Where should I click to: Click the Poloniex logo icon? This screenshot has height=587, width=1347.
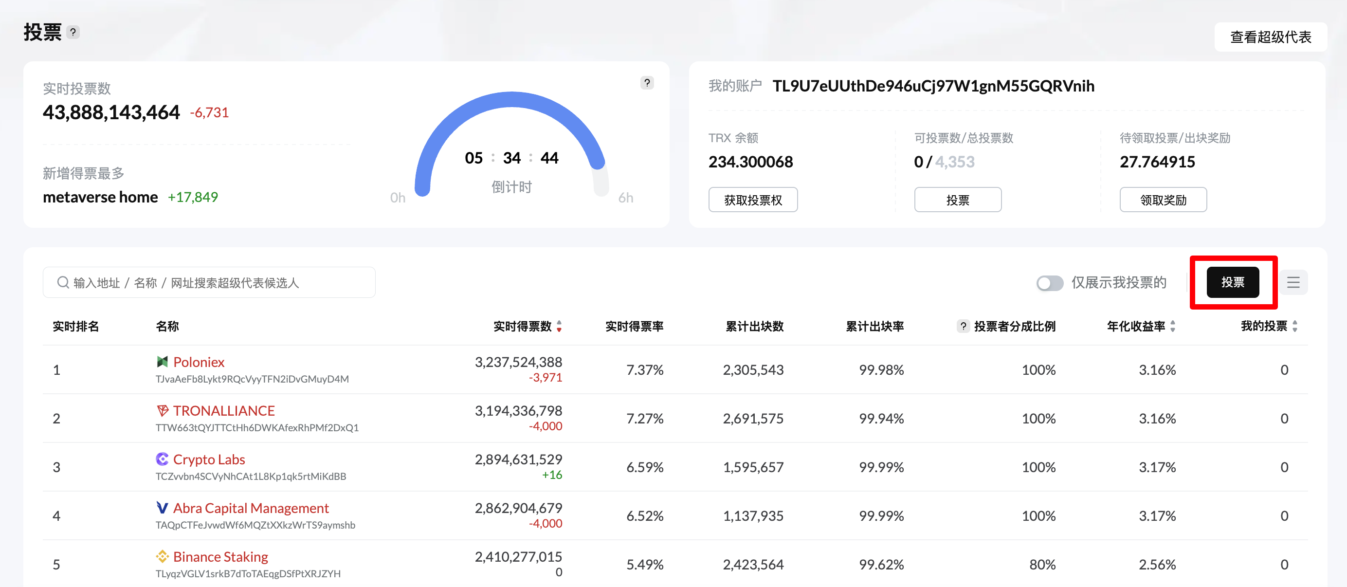pos(162,362)
